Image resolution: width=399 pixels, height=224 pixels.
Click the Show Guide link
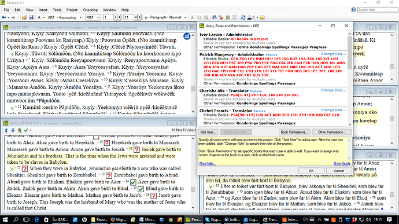point(342,164)
